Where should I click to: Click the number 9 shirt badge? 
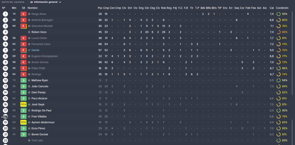(x=5, y=62)
